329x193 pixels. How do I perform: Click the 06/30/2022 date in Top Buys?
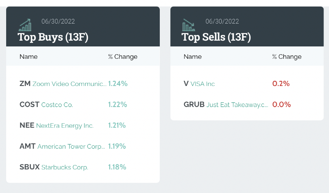point(58,21)
